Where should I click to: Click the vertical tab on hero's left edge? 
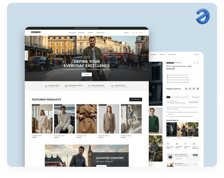tap(26, 55)
